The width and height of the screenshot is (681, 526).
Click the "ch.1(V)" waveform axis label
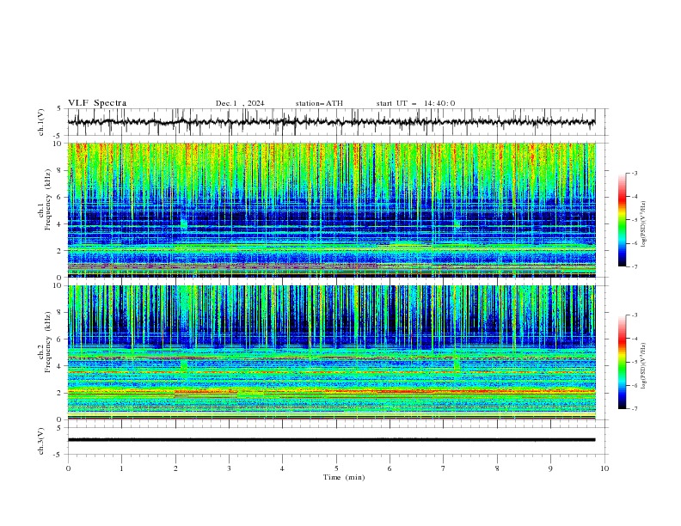coord(41,122)
